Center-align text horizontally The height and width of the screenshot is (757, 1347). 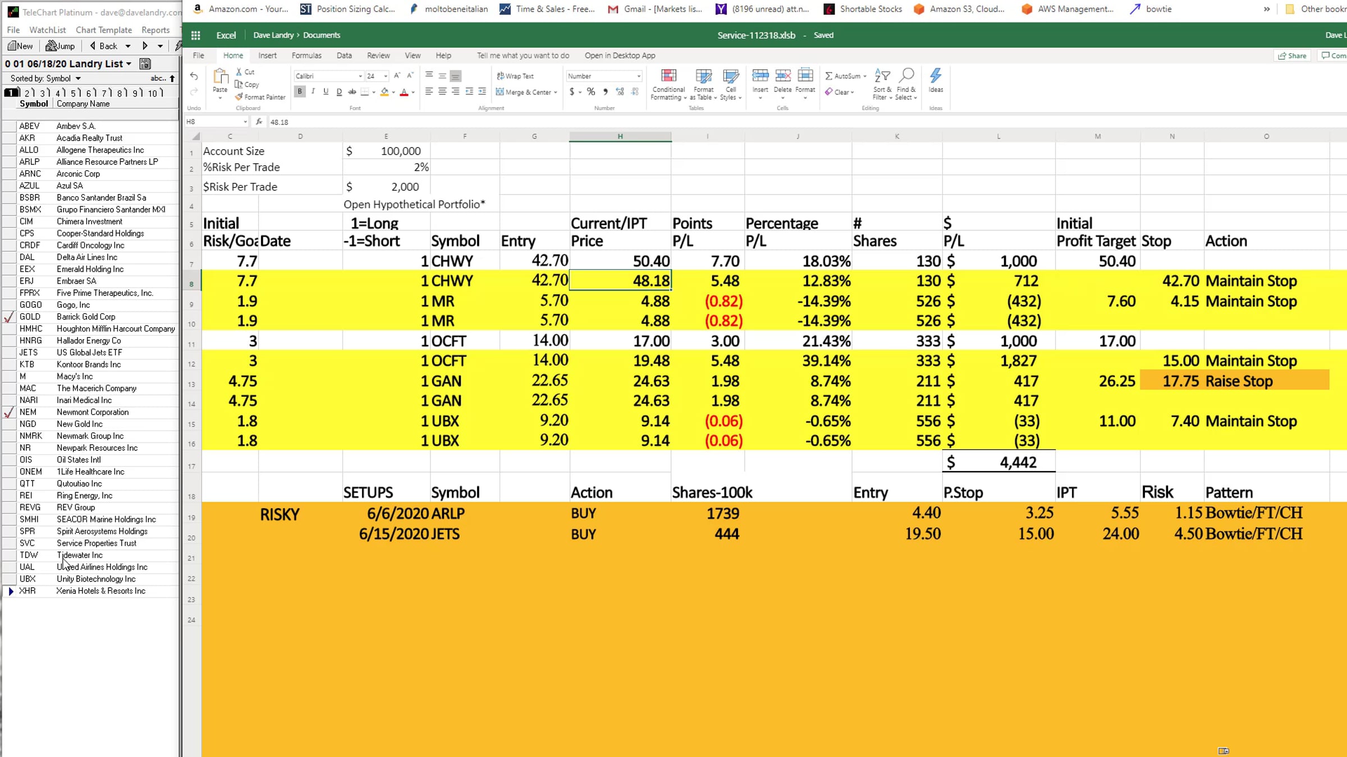[442, 92]
